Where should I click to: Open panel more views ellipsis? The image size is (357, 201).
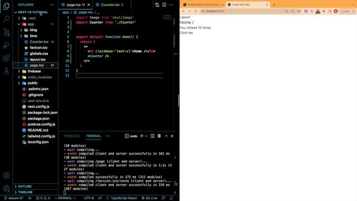[x=108, y=136]
